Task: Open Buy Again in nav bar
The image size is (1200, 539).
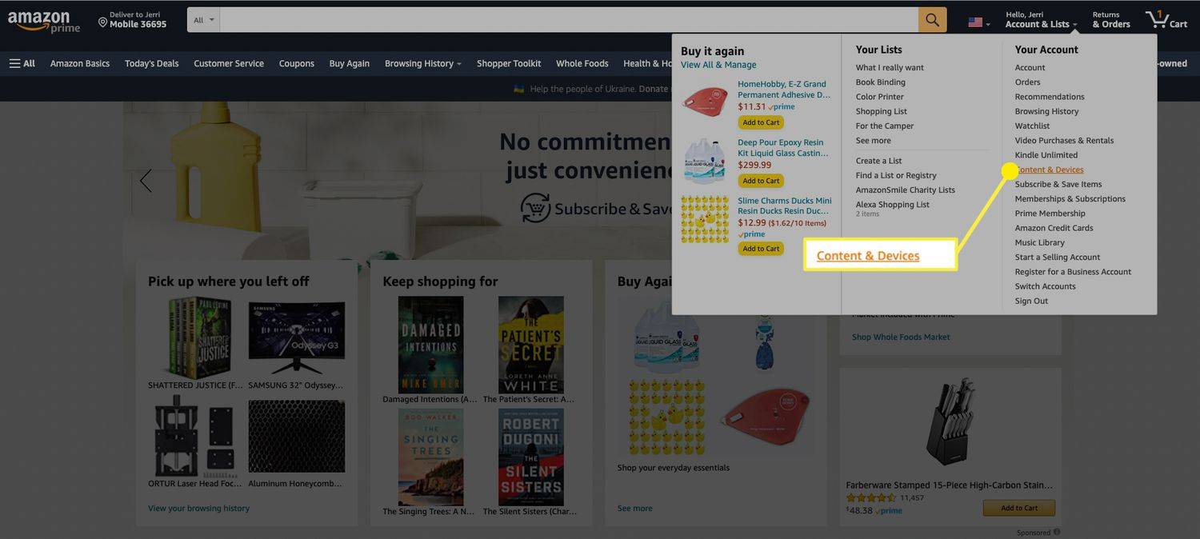Action: coord(350,63)
